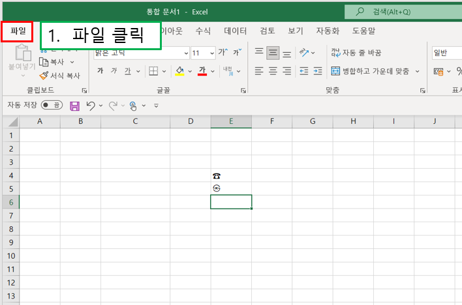This screenshot has height=305, width=462.
Task: Customize quick access toolbar arrow
Action: (156, 106)
